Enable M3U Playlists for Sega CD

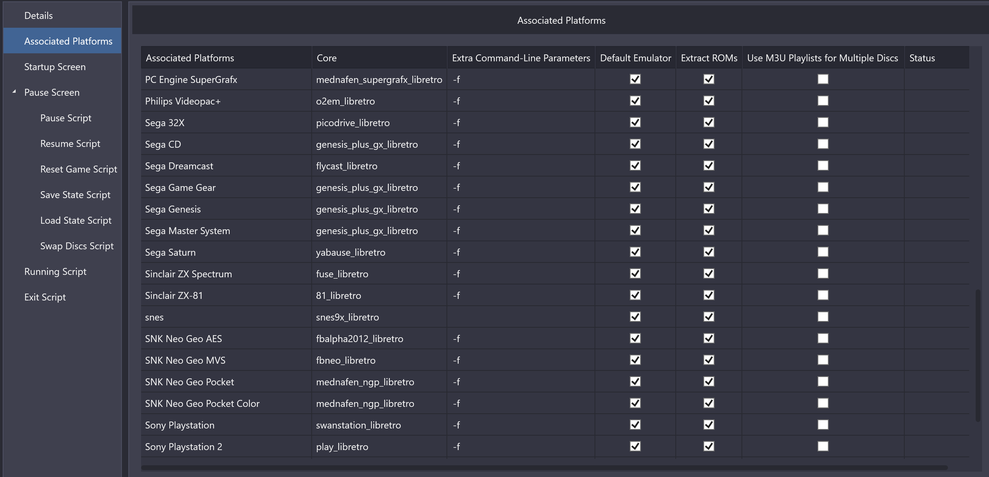coord(823,144)
